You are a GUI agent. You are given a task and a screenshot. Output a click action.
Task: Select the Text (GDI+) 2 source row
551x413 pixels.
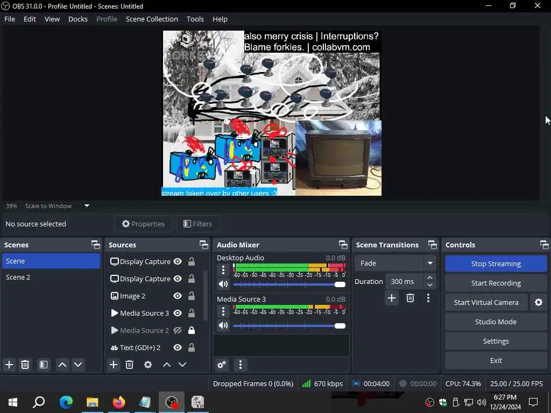[x=153, y=347]
